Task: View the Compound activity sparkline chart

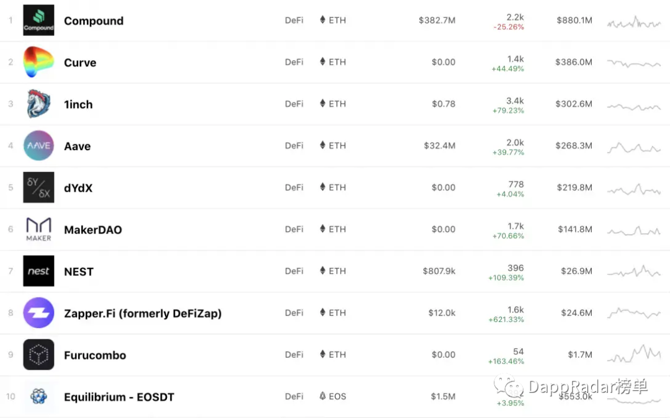Action: pos(633,22)
